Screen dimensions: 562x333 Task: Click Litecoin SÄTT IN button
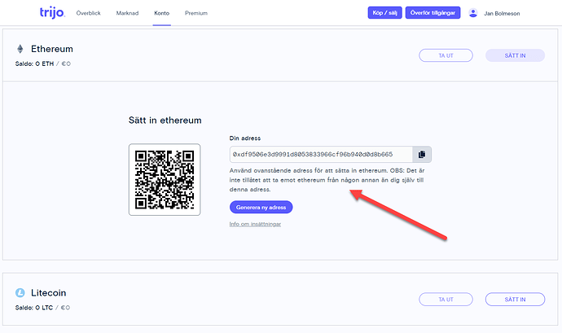coord(515,300)
